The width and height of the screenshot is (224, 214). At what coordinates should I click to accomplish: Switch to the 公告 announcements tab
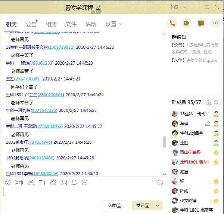pyautogui.click(x=31, y=24)
